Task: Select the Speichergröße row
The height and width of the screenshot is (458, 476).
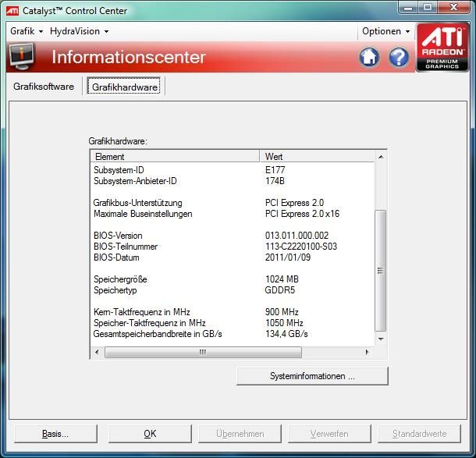Action: (x=233, y=279)
